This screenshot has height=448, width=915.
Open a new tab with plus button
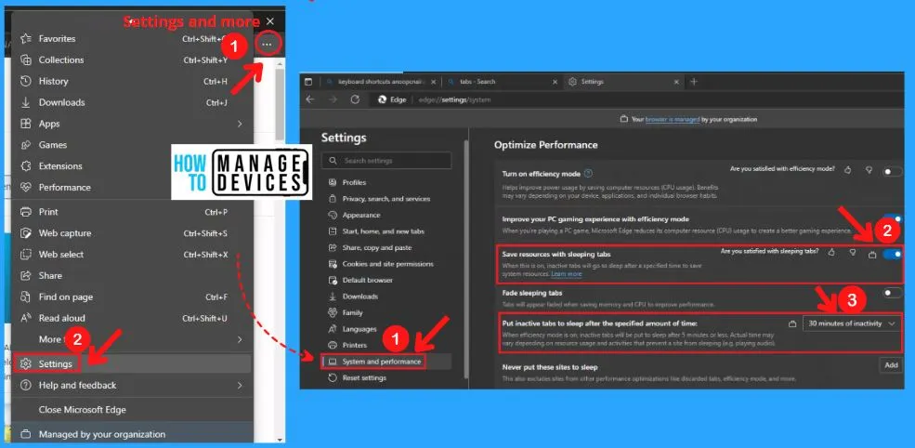[x=693, y=82]
